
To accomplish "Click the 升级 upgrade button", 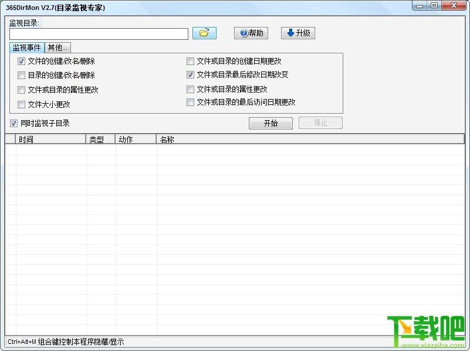I will (297, 33).
